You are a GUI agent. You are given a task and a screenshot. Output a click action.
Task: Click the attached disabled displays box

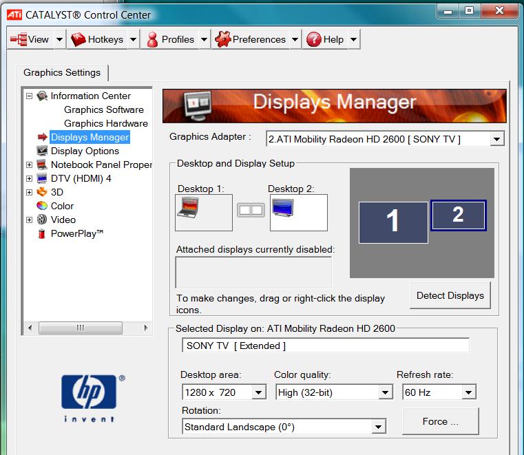[253, 273]
